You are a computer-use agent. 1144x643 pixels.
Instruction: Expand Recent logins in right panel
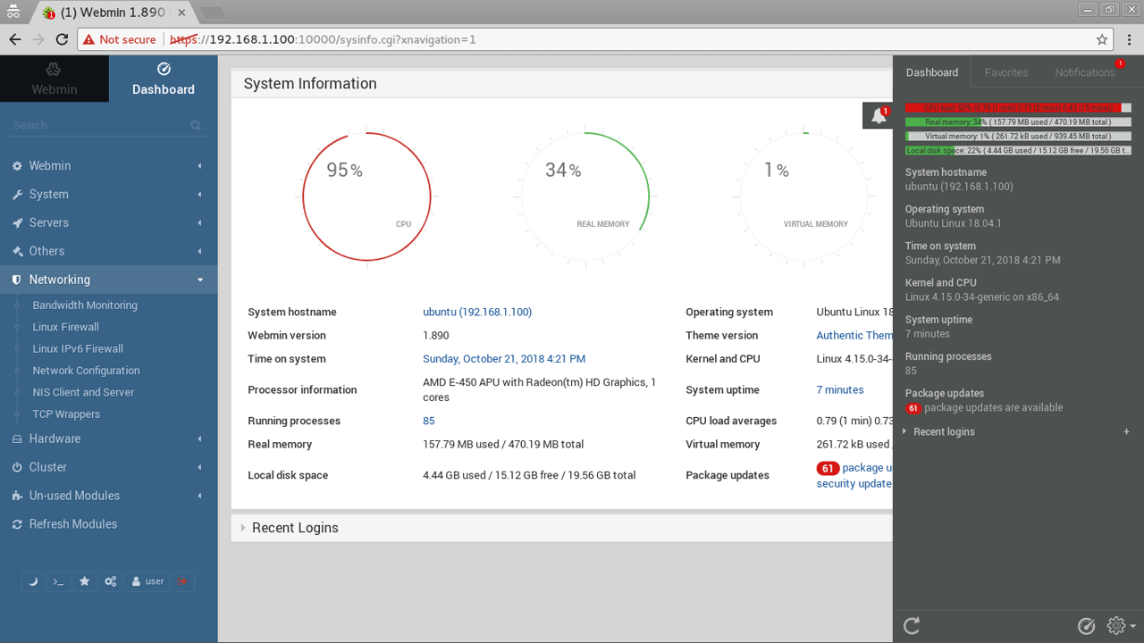944,432
